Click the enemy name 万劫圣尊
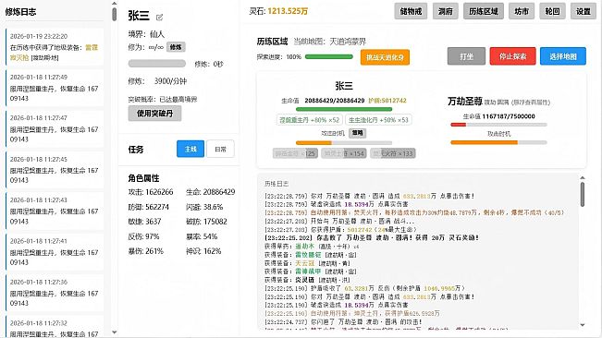Viewport: 602px width, 338px height. [x=464, y=102]
